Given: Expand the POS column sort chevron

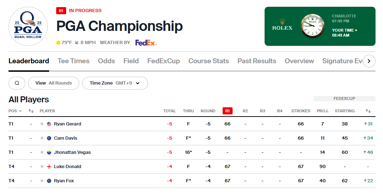Looking at the screenshot, I should click(20, 111).
